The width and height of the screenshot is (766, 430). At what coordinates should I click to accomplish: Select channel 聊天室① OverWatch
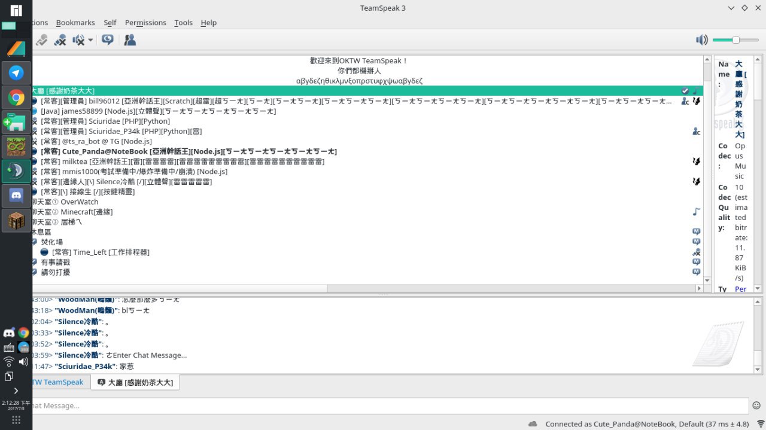click(x=65, y=202)
